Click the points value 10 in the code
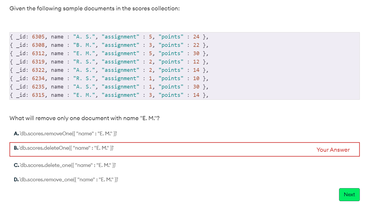The height and width of the screenshot is (206, 373). (x=196, y=79)
